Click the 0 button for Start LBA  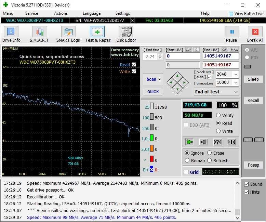(x=196, y=50)
